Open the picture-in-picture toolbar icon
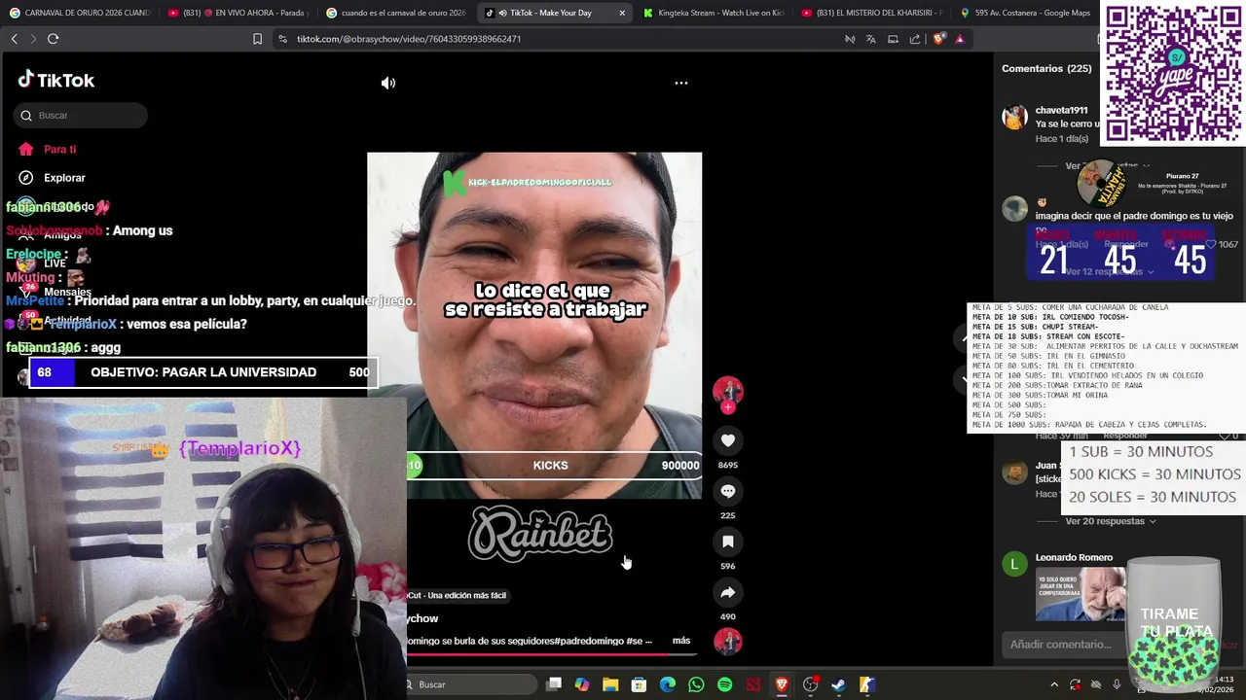Viewport: 1246px width, 700px height. [x=893, y=39]
